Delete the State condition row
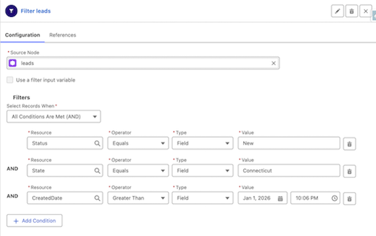 tap(350, 172)
